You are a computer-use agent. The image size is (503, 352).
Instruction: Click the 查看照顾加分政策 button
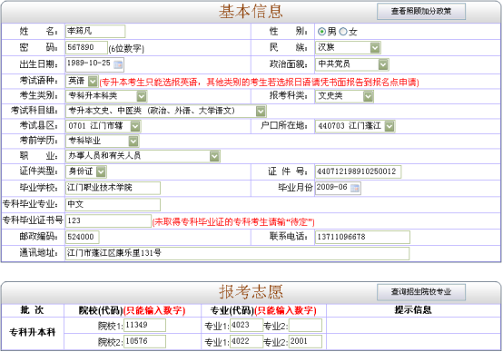pos(421,12)
